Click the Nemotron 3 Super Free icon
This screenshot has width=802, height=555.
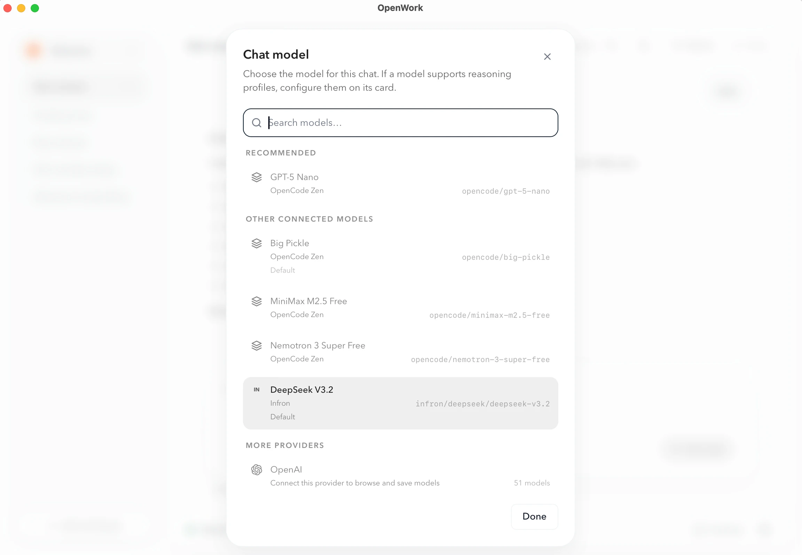(x=257, y=345)
